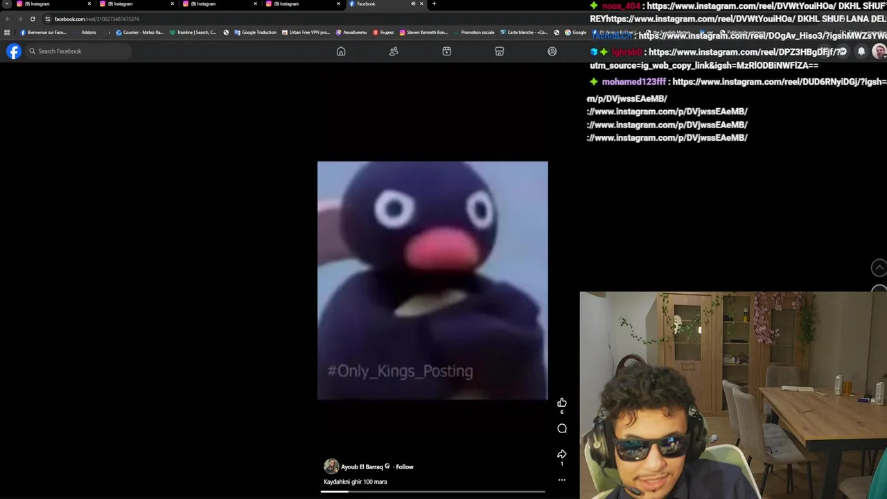Select caption Kaydahkni ghir 100 mara
The height and width of the screenshot is (499, 887).
pos(355,482)
